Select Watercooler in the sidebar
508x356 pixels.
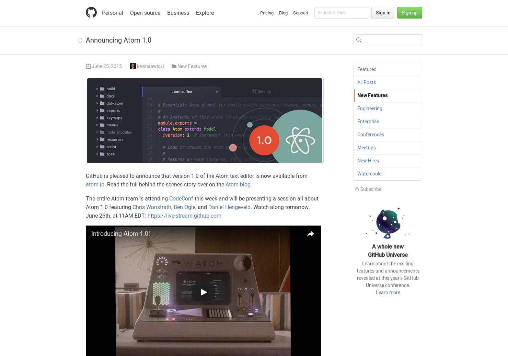pyautogui.click(x=388, y=174)
